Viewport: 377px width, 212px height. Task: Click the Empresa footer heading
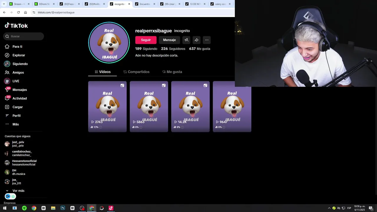click(x=10, y=203)
